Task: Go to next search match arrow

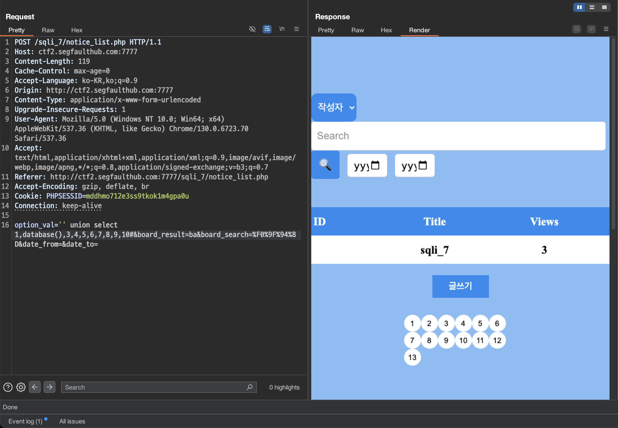Action: pyautogui.click(x=50, y=387)
